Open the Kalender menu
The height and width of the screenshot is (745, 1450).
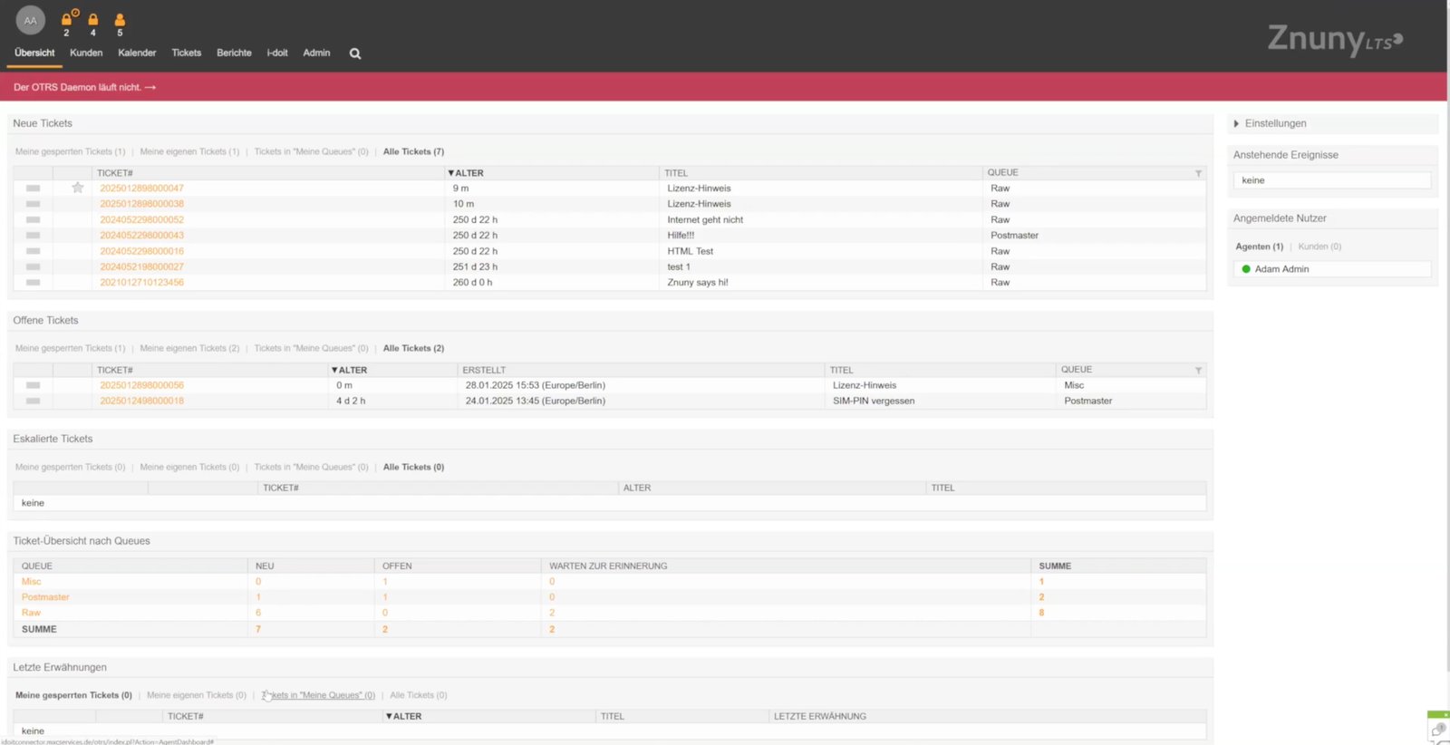(x=137, y=53)
